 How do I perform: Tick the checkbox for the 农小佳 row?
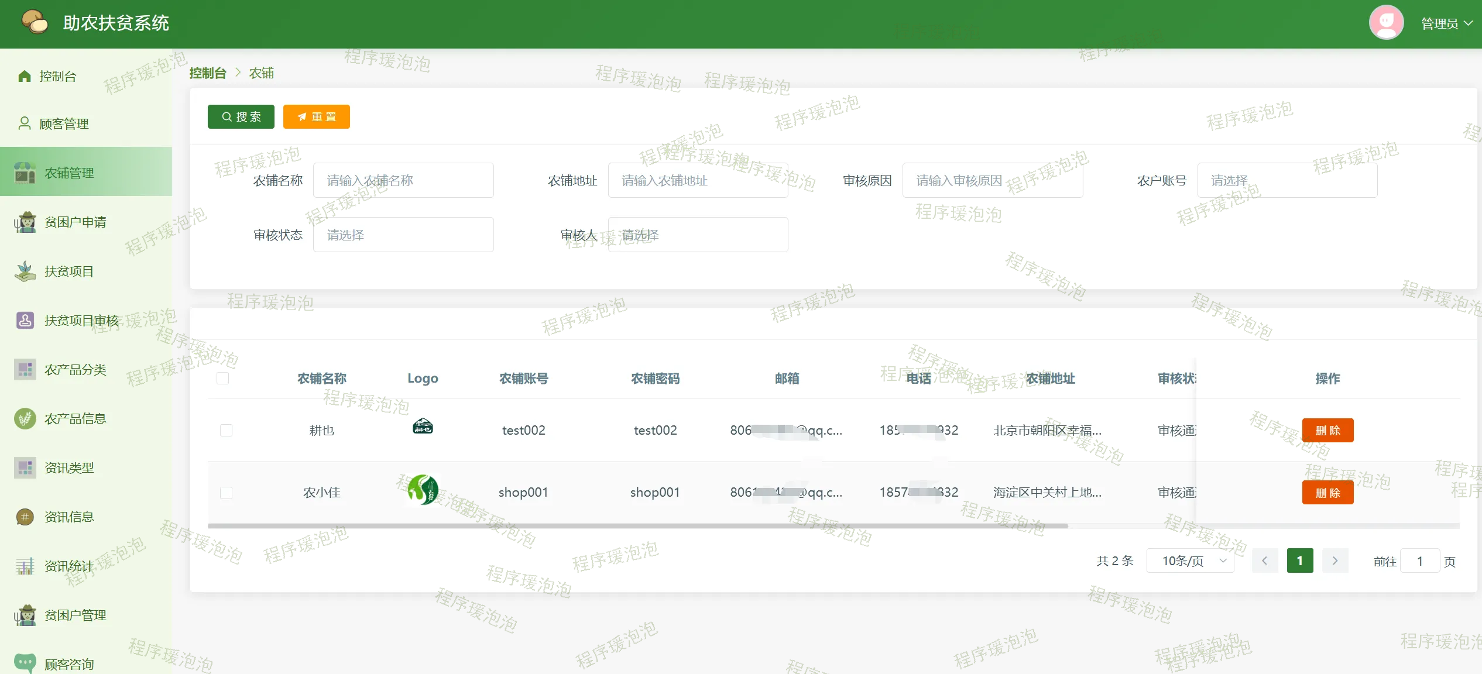tap(226, 493)
